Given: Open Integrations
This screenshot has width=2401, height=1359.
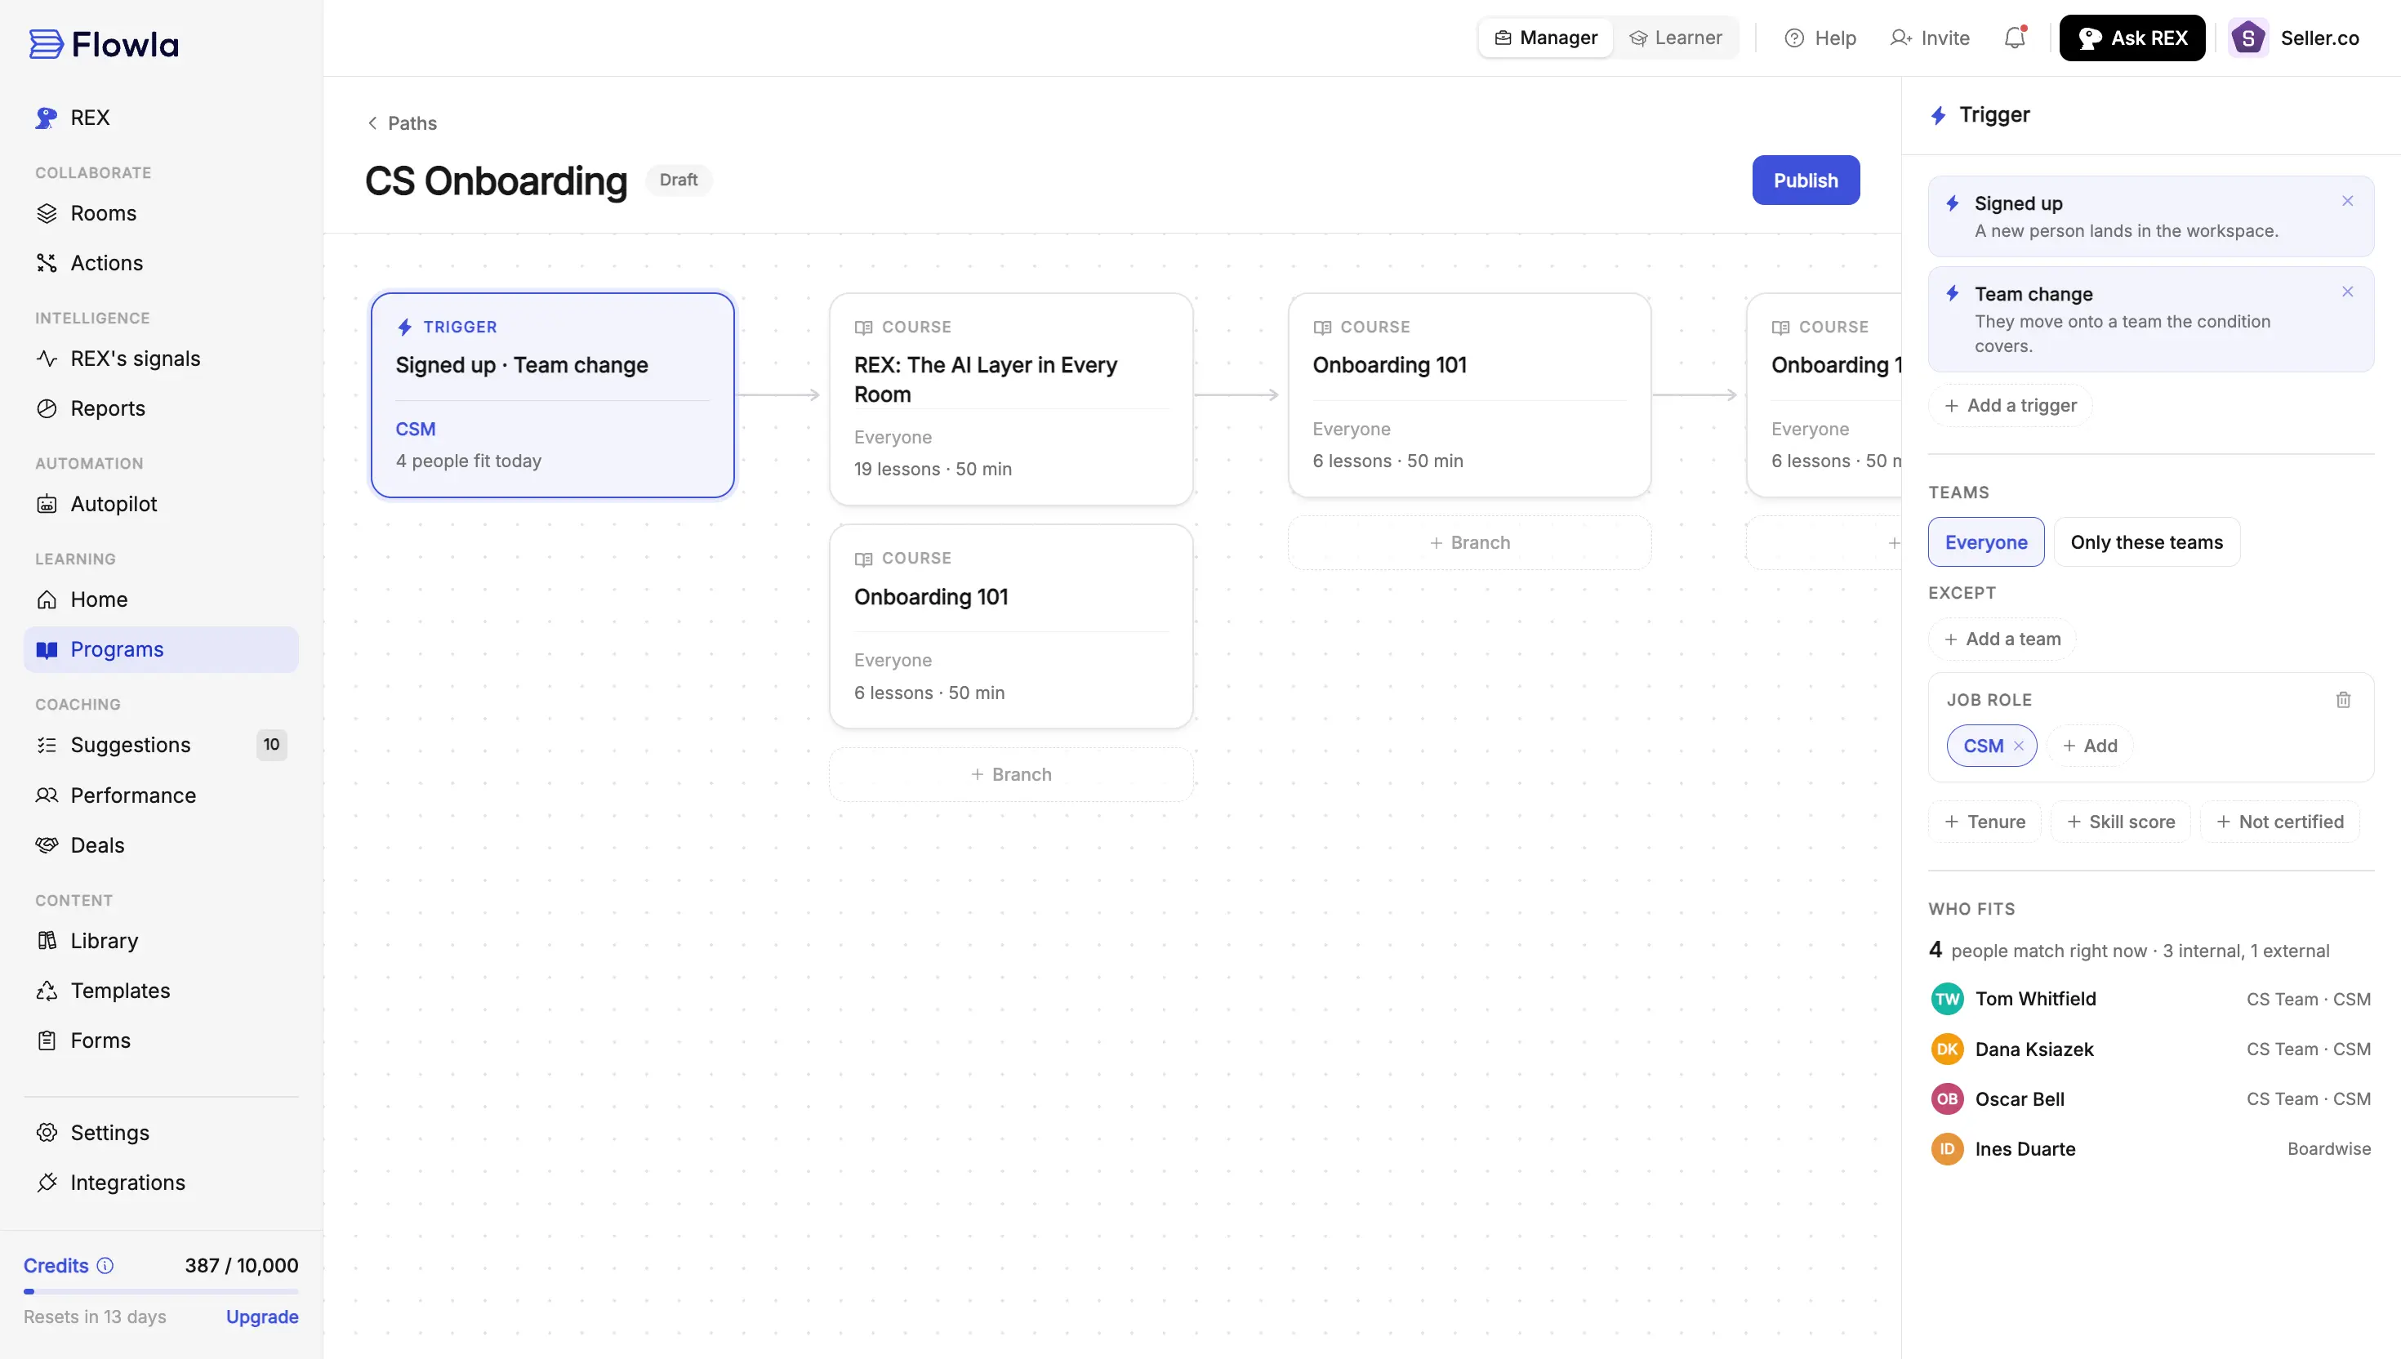Looking at the screenshot, I should (161, 1183).
